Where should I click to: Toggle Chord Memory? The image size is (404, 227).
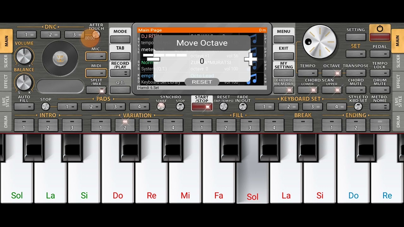(x=283, y=90)
